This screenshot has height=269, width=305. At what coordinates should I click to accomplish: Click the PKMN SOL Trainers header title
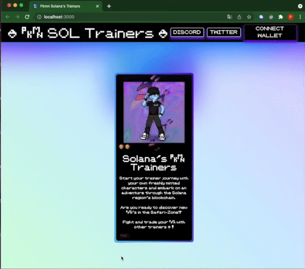pyautogui.click(x=87, y=33)
